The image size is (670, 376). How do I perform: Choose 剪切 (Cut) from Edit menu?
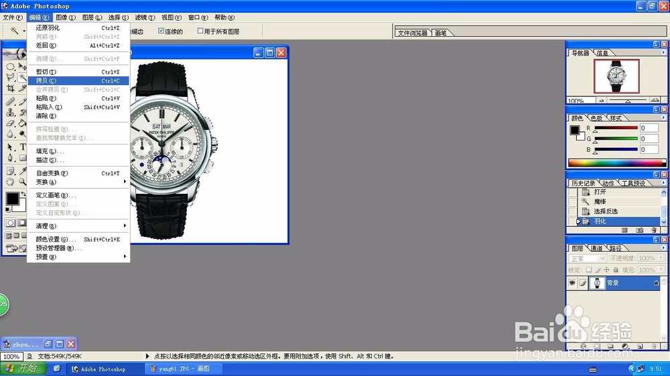pyautogui.click(x=78, y=72)
